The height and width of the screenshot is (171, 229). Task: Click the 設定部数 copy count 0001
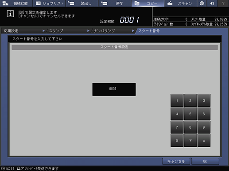[129, 20]
